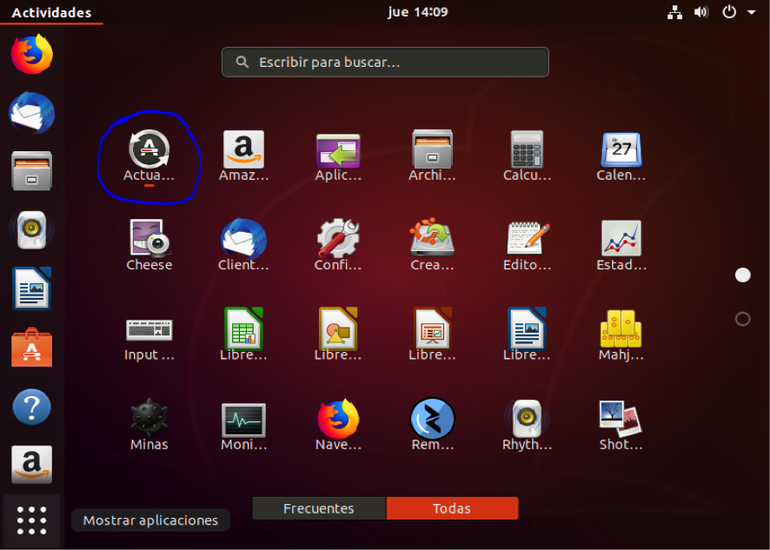770x550 pixels.
Task: Open Thunderbird from the dock
Action: (x=32, y=112)
